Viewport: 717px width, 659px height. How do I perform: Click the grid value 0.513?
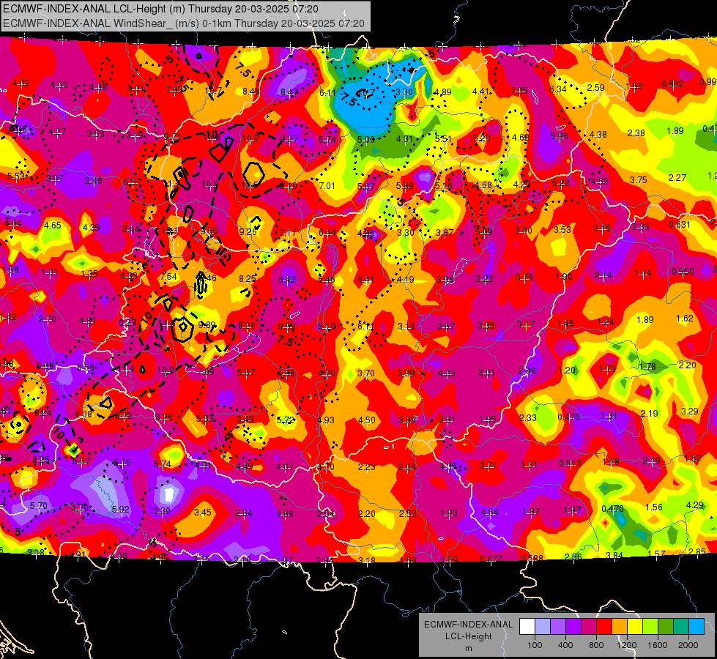[571, 463]
